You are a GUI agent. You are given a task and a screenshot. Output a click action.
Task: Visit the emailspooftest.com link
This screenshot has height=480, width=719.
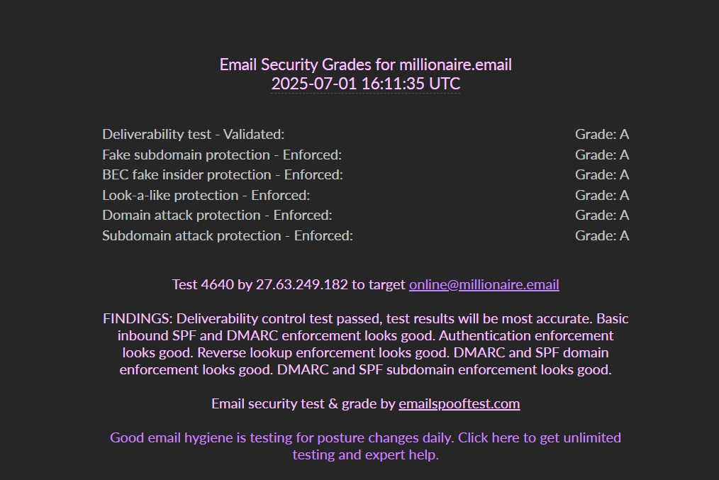point(459,404)
